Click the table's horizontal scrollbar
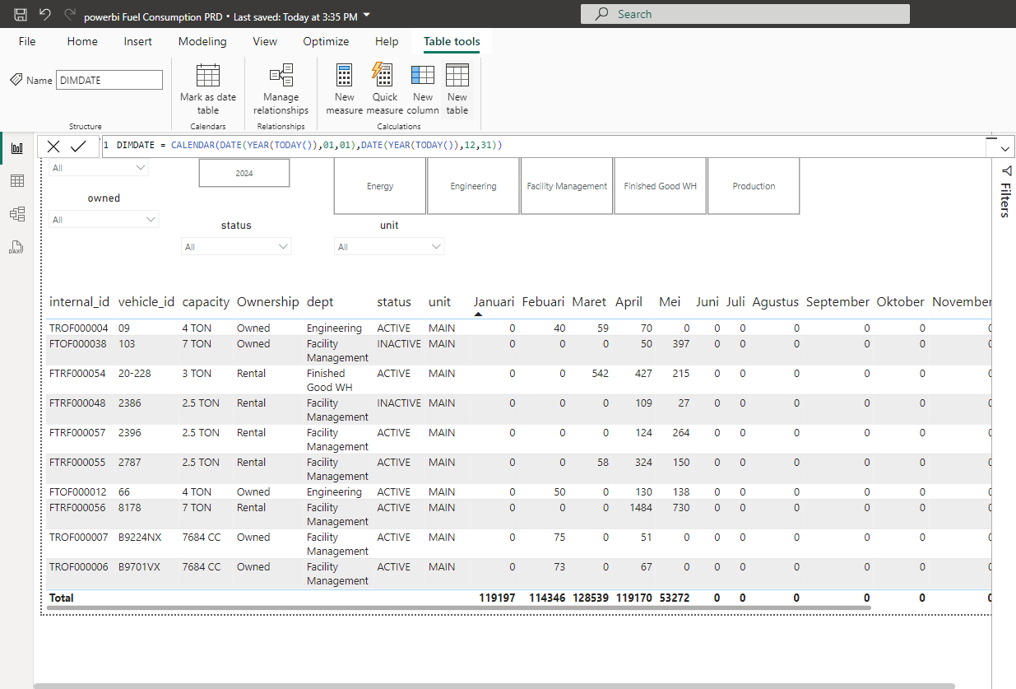 pyautogui.click(x=458, y=608)
